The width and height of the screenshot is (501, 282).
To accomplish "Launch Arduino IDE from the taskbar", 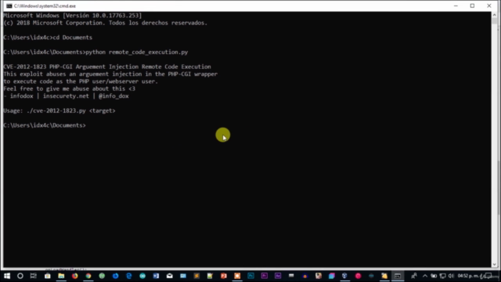I will coord(142,276).
